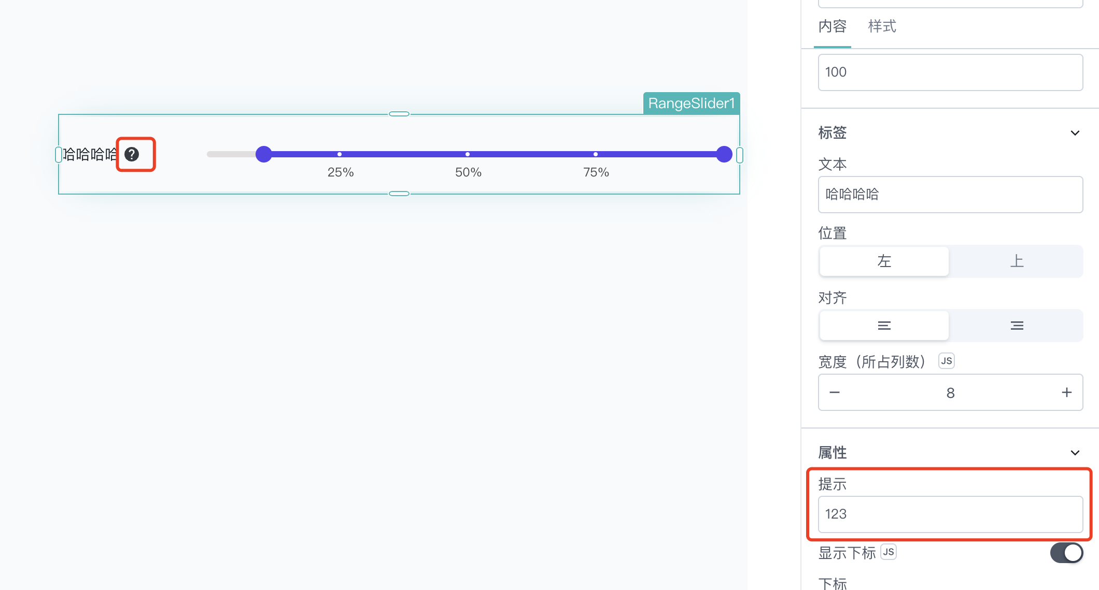Switch to the 样式 tab
Screen dimensions: 1099x590
[x=882, y=26]
